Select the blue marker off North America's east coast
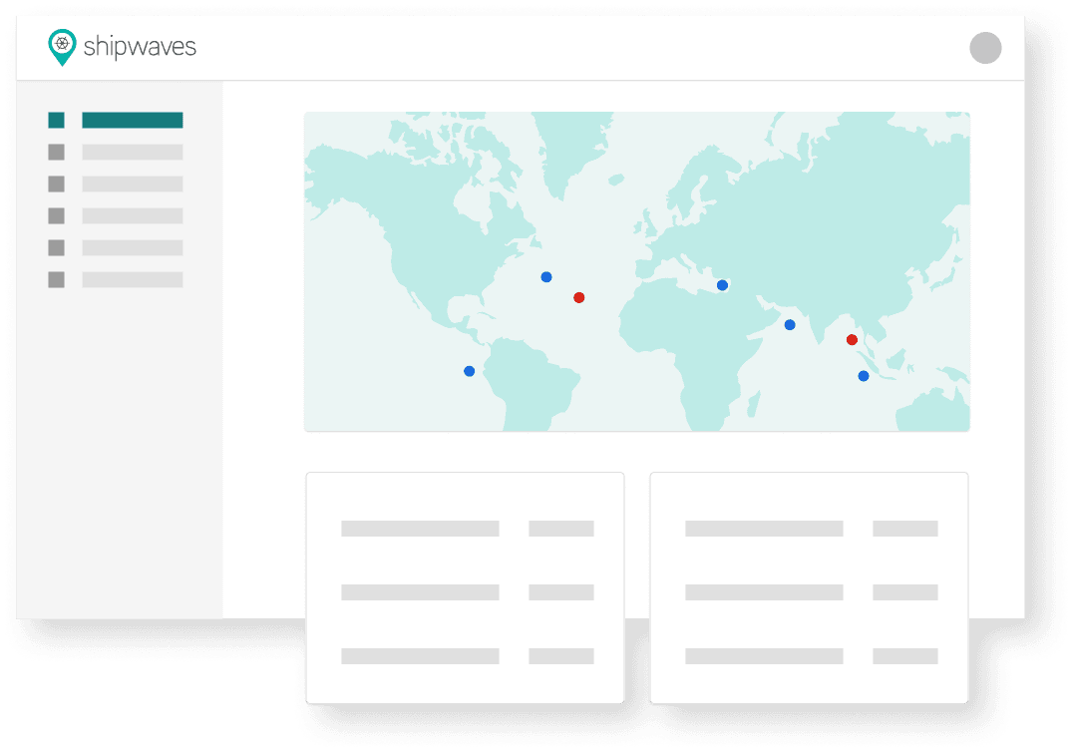1073x752 pixels. [546, 277]
